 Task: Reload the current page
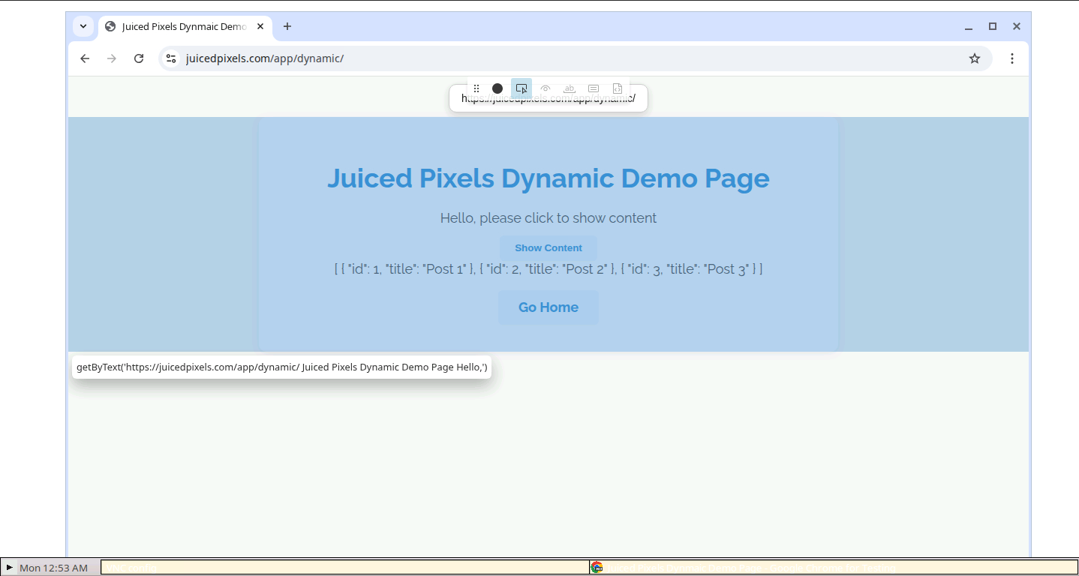(139, 58)
